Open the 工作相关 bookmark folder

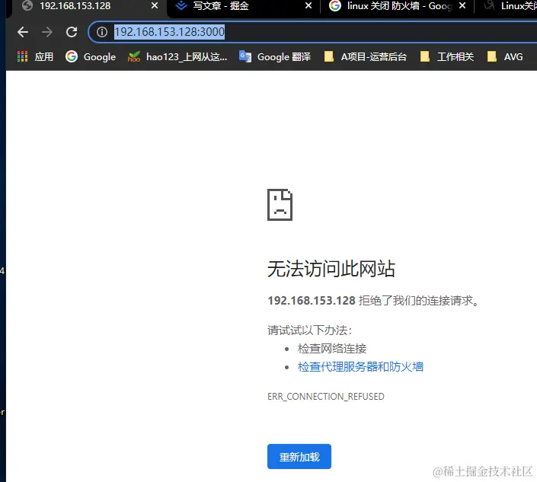click(x=447, y=56)
